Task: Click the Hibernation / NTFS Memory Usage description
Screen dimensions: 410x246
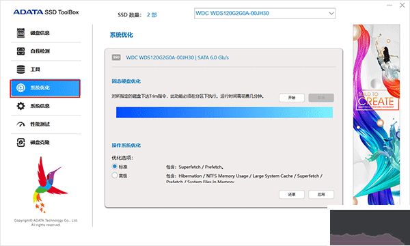Action: pyautogui.click(x=244, y=178)
